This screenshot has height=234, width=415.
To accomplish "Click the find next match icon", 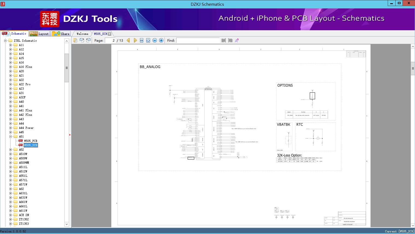I will pos(230,40).
